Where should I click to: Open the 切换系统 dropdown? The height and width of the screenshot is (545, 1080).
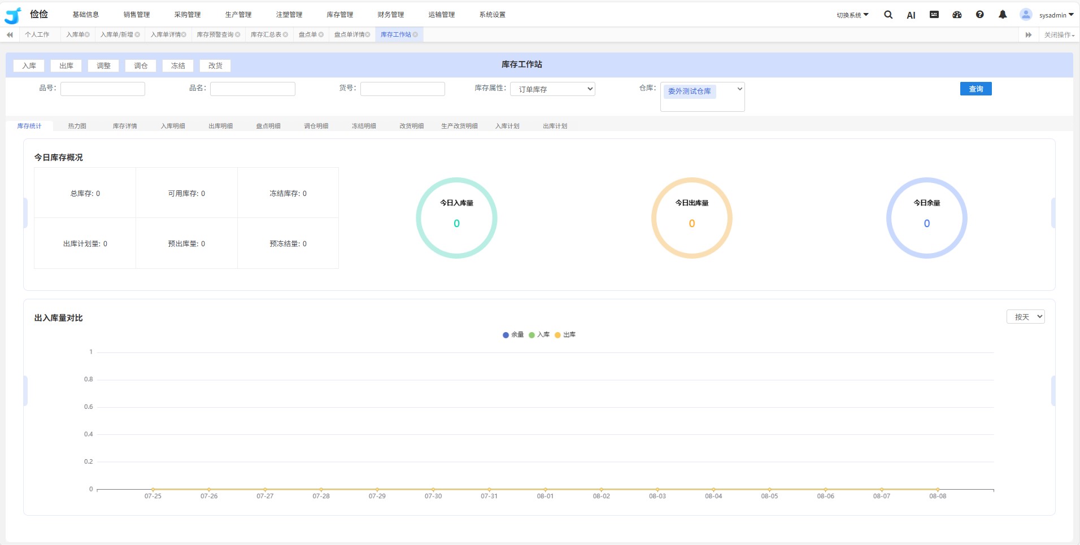(852, 15)
